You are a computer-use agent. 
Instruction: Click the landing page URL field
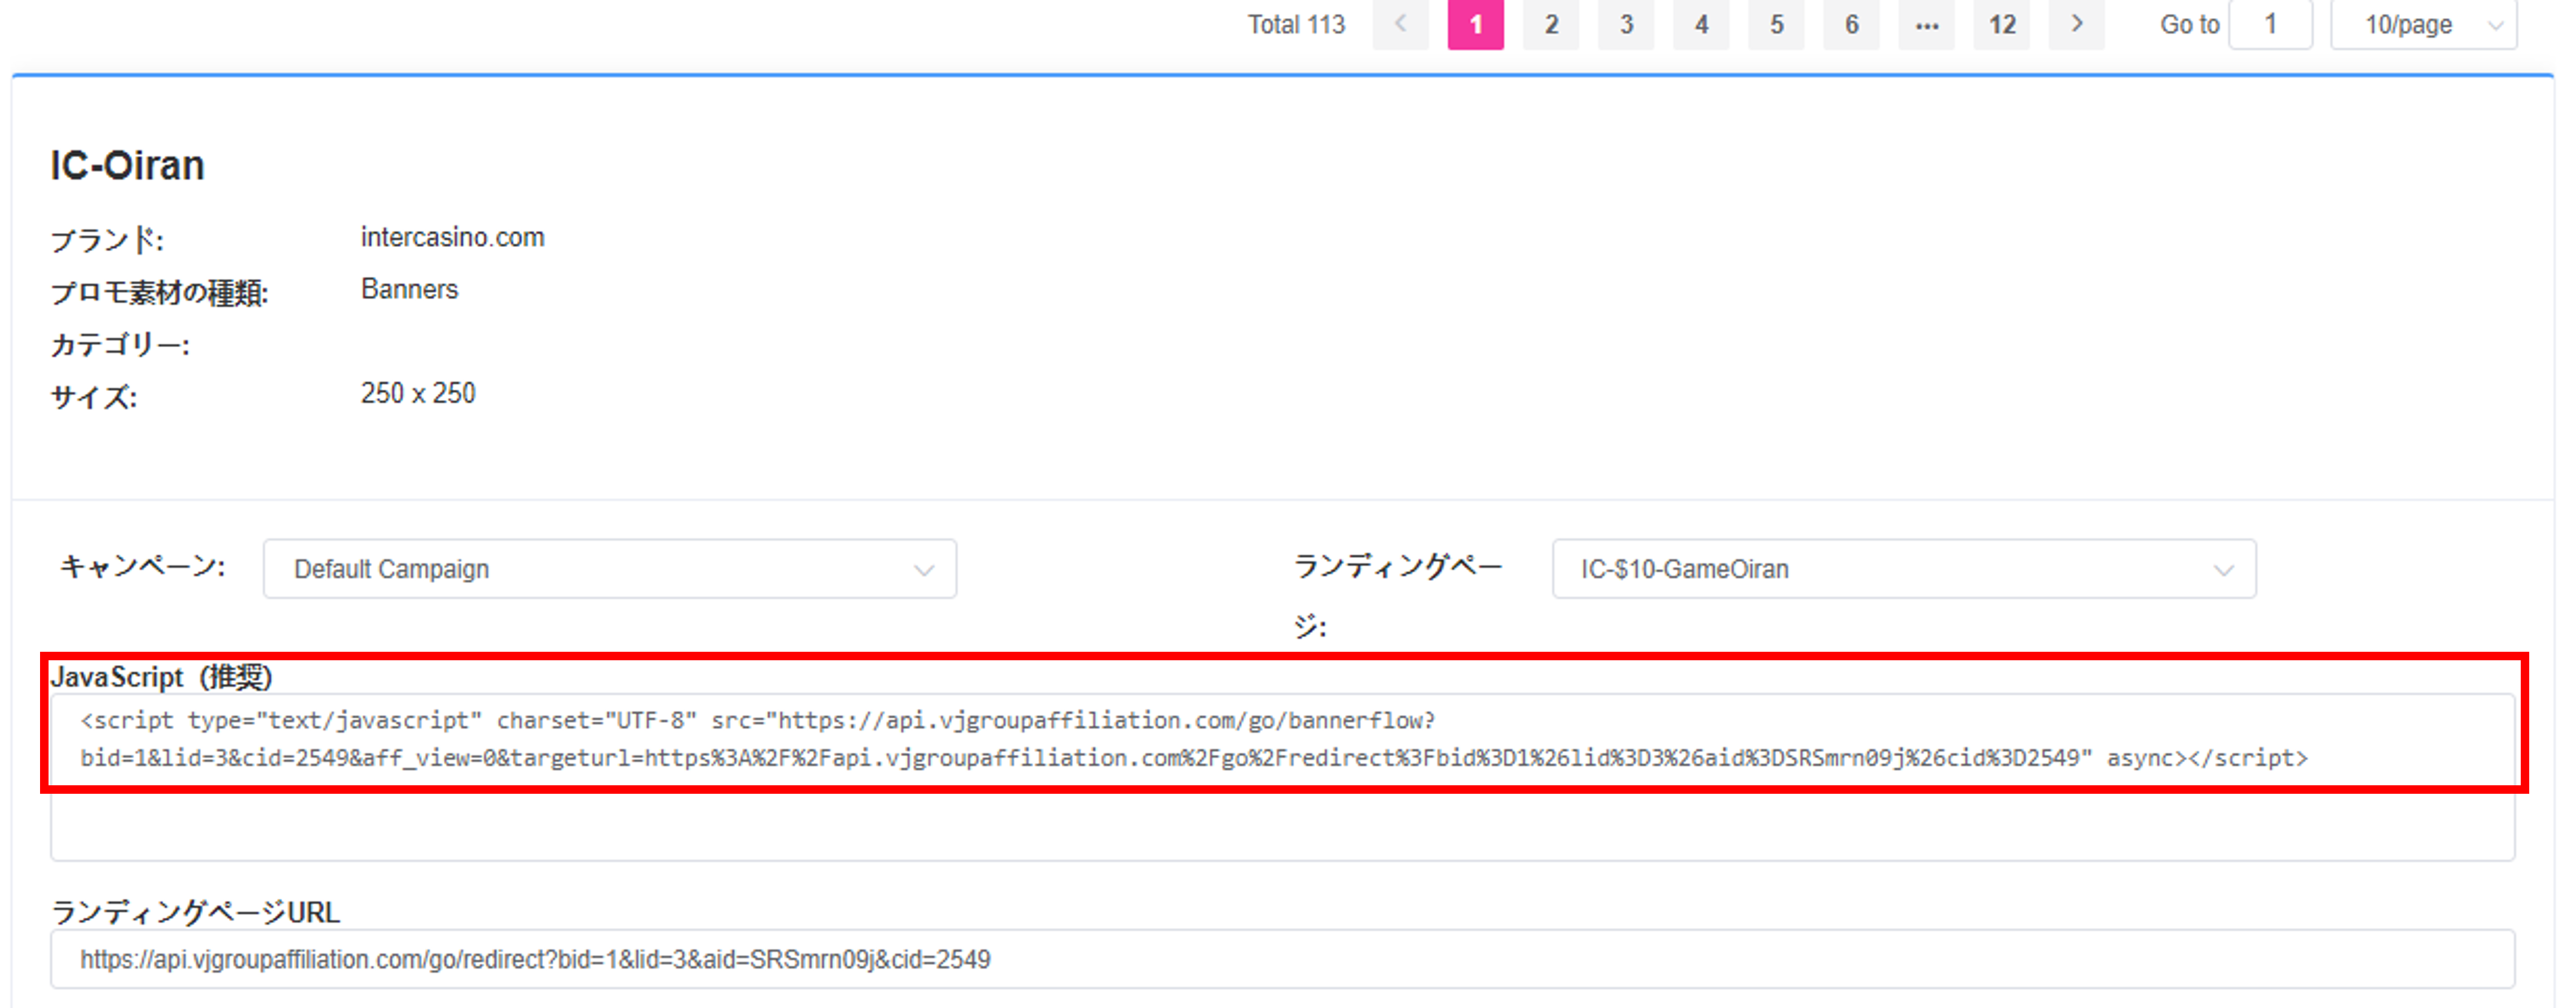1282,959
